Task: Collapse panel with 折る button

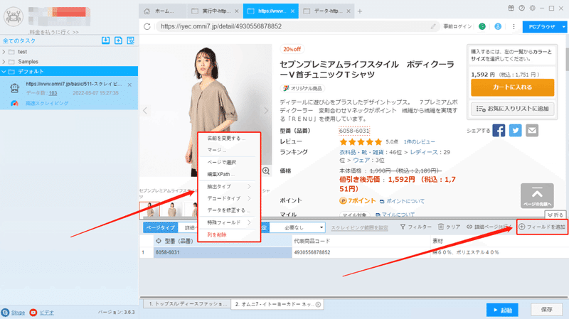Action: click(555, 215)
